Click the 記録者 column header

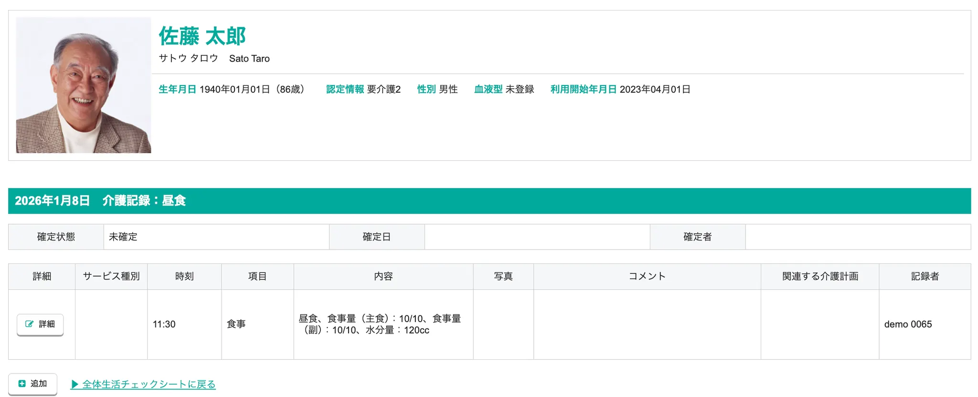[x=925, y=276]
